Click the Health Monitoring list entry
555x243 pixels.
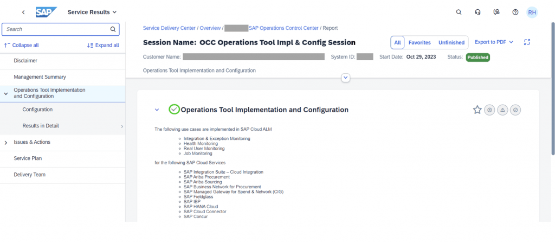[x=201, y=143]
